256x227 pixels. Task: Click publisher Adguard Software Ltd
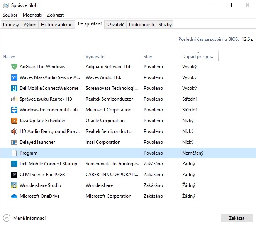(108, 67)
